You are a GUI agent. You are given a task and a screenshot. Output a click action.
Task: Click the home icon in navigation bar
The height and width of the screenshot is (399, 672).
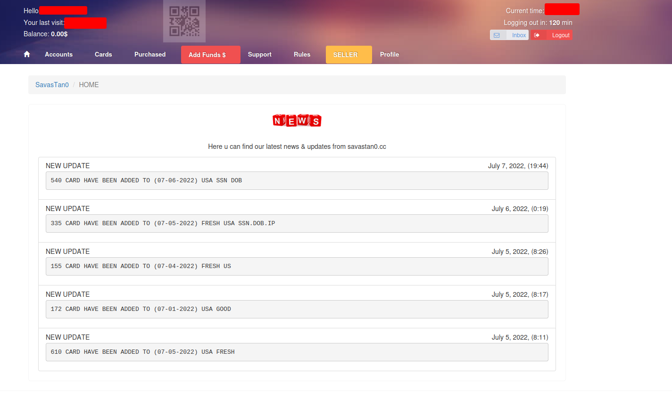(x=27, y=54)
